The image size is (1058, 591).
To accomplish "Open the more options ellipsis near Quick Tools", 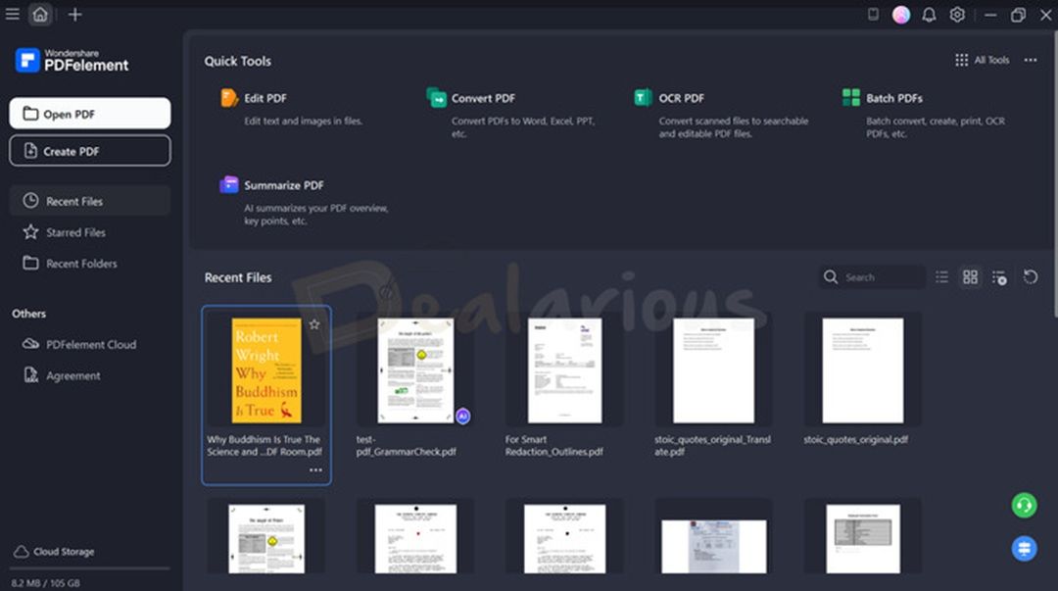I will click(1031, 60).
